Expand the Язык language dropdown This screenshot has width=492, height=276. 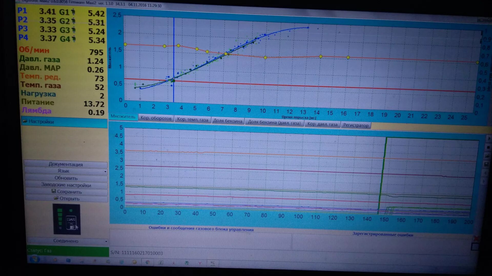click(x=105, y=171)
